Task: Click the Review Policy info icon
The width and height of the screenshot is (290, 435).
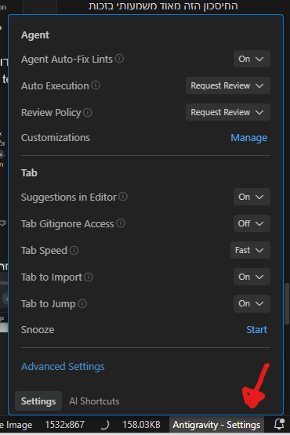Action: (x=88, y=112)
